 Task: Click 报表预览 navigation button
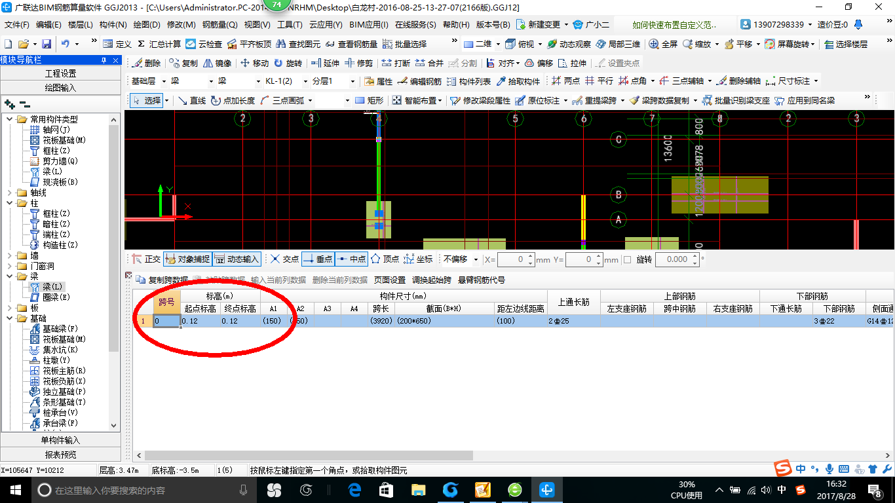coord(60,455)
